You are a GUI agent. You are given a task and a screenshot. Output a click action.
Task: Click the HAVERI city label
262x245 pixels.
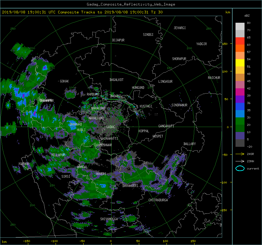pyautogui.click(x=101, y=174)
